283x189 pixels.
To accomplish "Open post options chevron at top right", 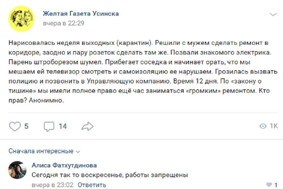I will point(273,15).
